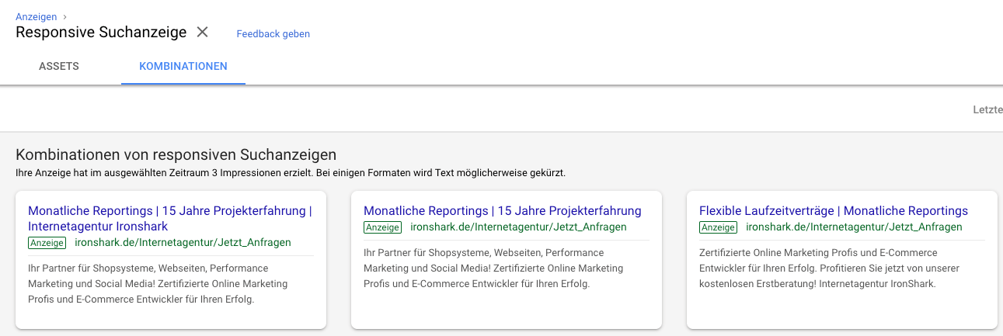Click description text mentioning kostenlosen Erstberatung
1003x336 pixels.
[x=830, y=268]
